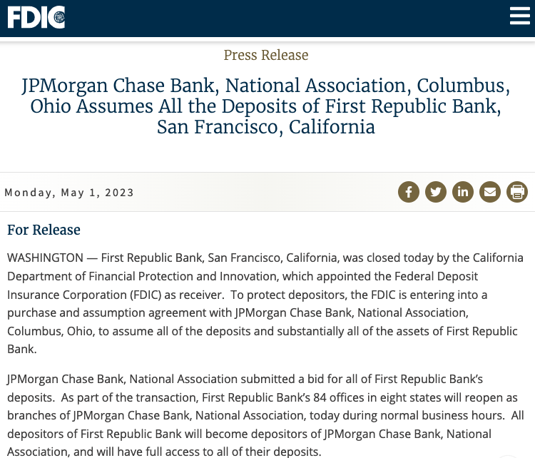Open the hamburger navigation menu
535x458 pixels.
click(519, 16)
